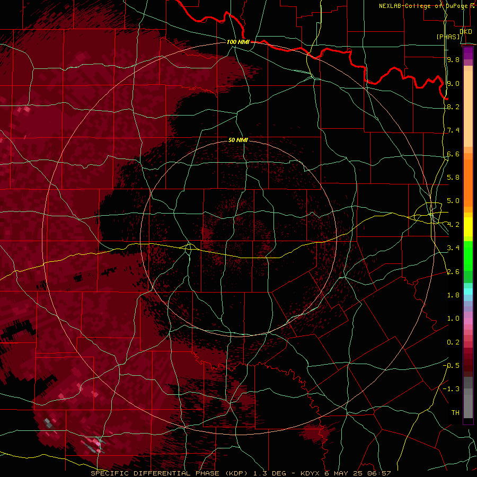
Task: Click the DKD legend header
Action: [x=465, y=32]
